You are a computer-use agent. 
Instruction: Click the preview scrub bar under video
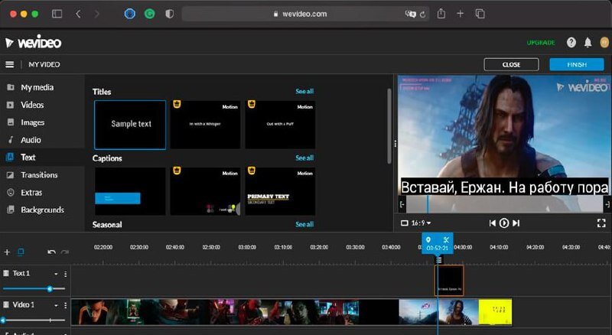point(504,203)
